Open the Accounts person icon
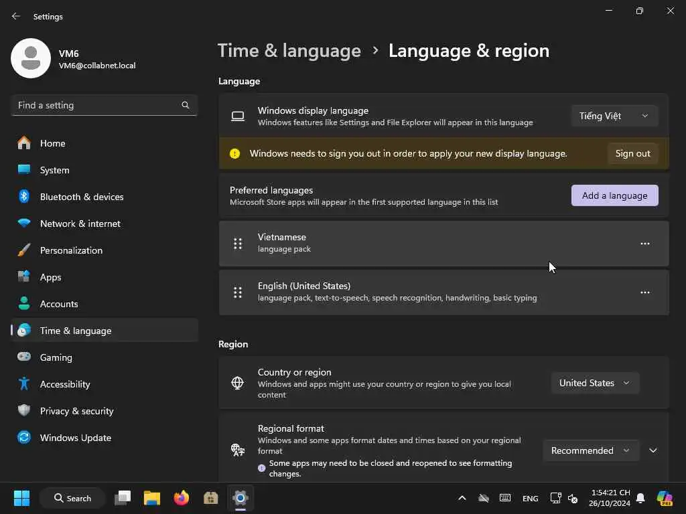 [x=24, y=303]
